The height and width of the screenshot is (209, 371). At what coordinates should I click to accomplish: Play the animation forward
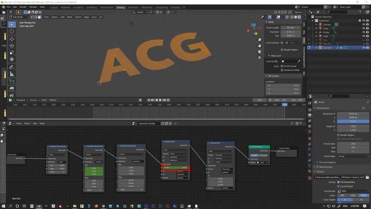160,100
